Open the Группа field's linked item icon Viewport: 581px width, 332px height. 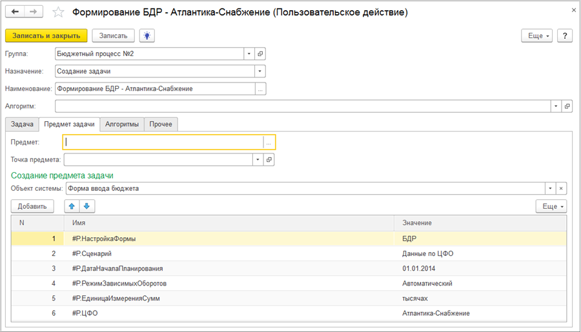point(260,54)
